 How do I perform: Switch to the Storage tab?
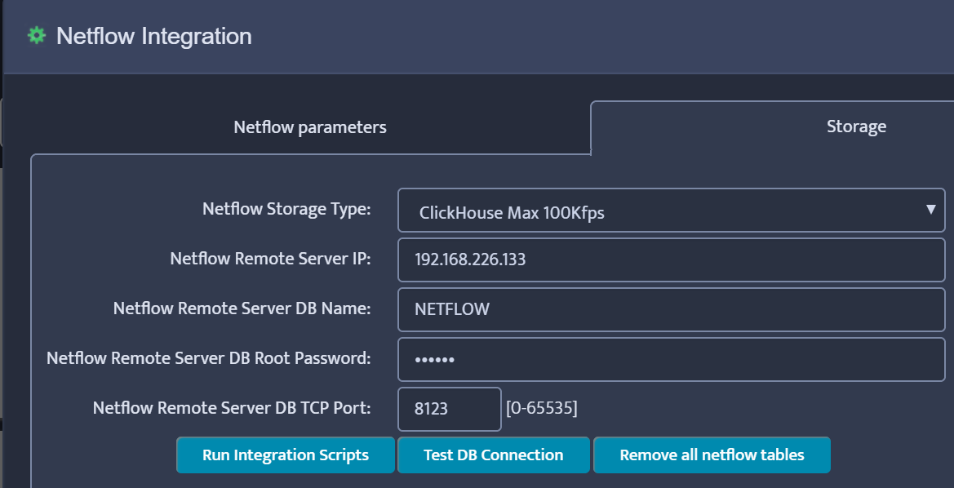(856, 126)
